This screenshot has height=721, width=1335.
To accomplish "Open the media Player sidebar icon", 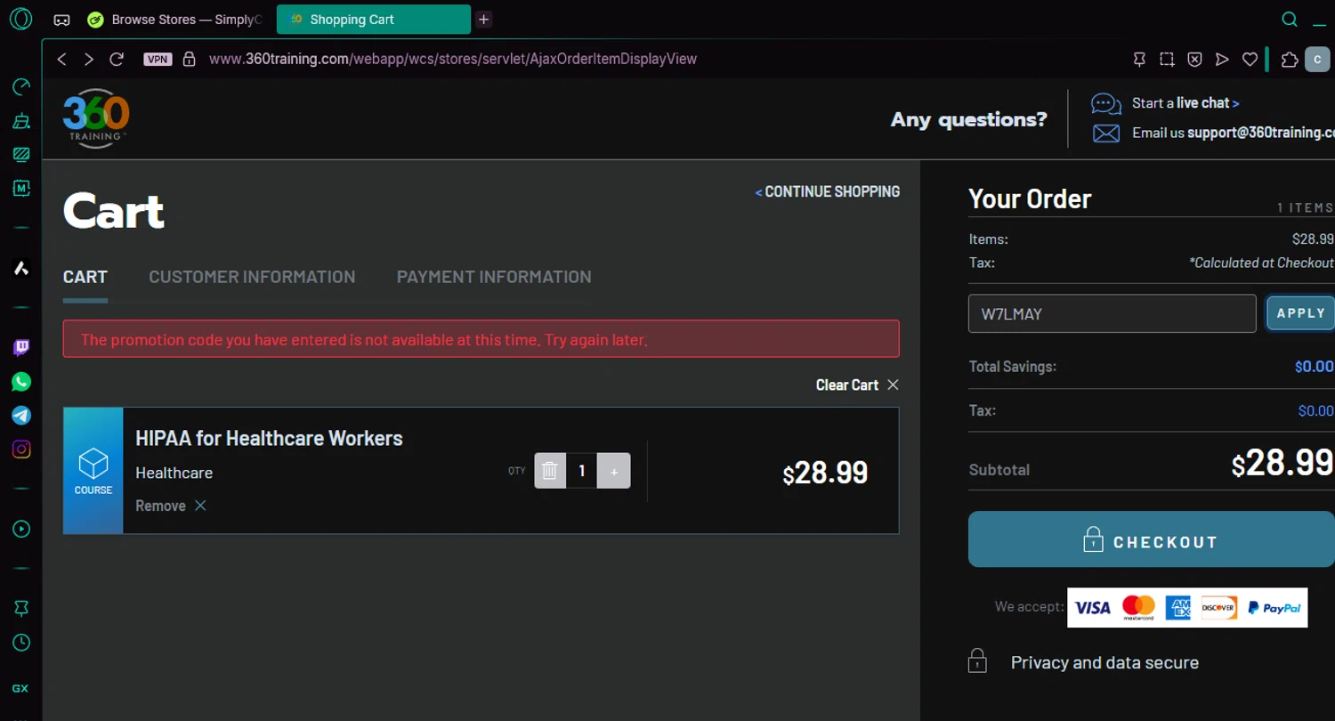I will [21, 530].
